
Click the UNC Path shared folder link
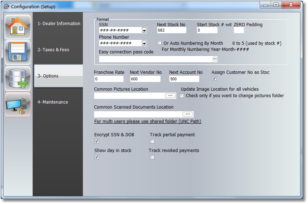pos(147,122)
